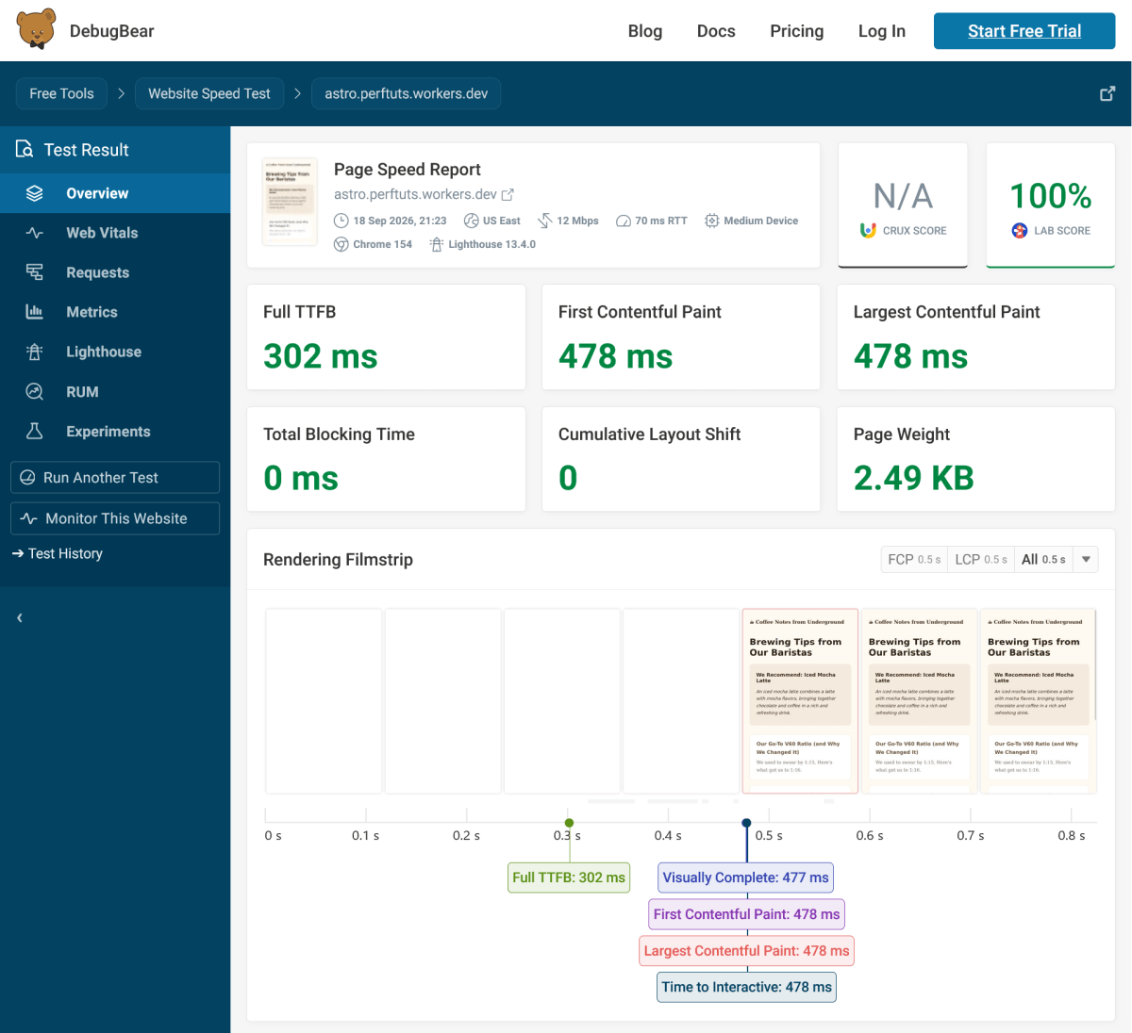Click the 0.5 s timeline marker dot
Viewport: 1132px width, 1033px height.
(x=746, y=823)
